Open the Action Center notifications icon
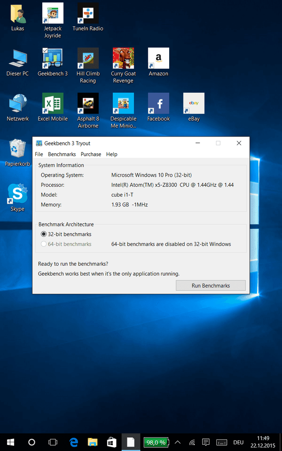The width and height of the screenshot is (282, 451). (206, 442)
